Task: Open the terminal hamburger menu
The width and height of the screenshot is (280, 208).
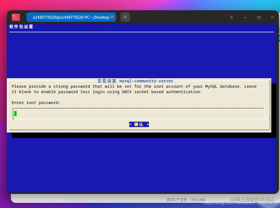Action: (x=231, y=17)
